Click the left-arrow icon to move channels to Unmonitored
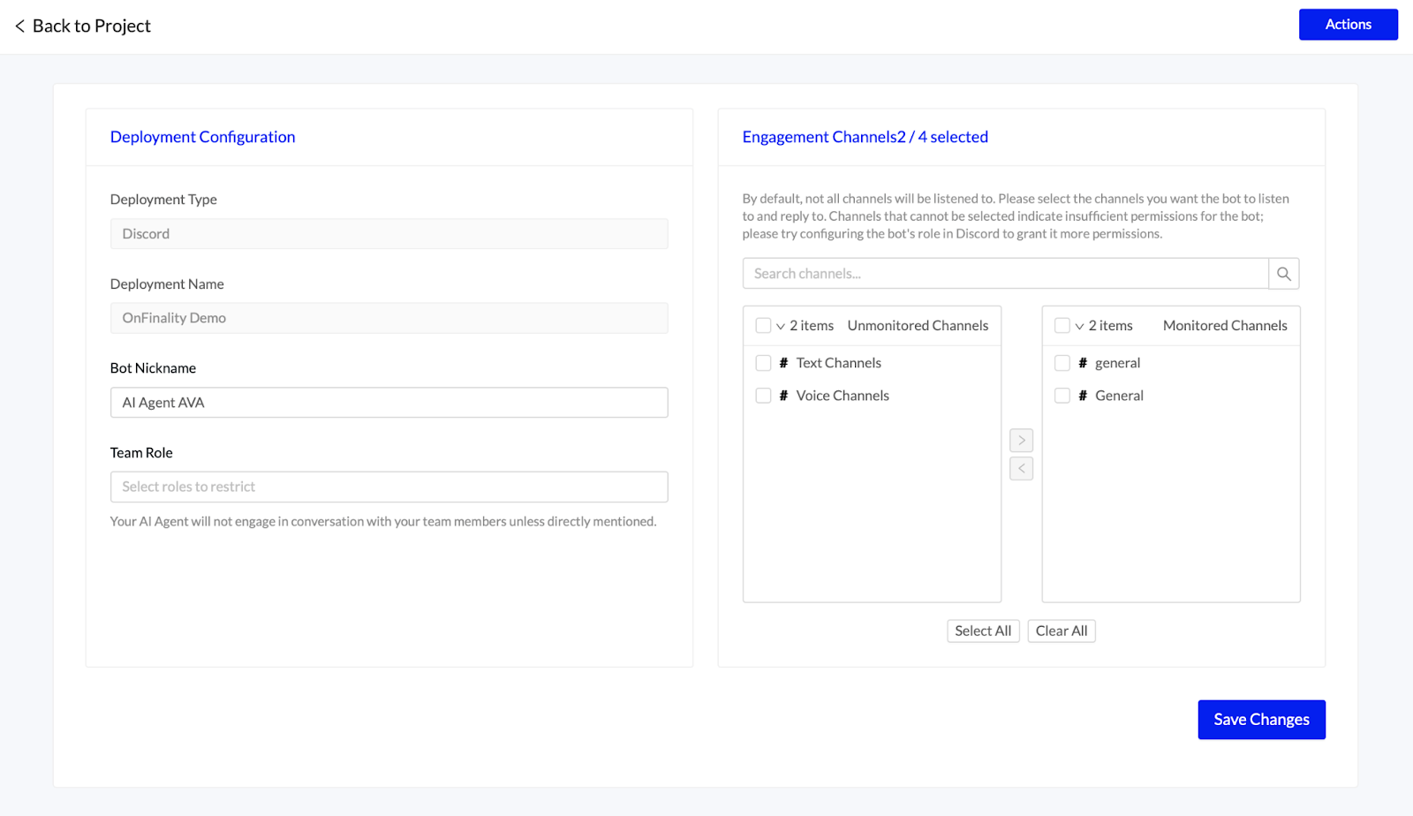The image size is (1413, 816). 1021,468
